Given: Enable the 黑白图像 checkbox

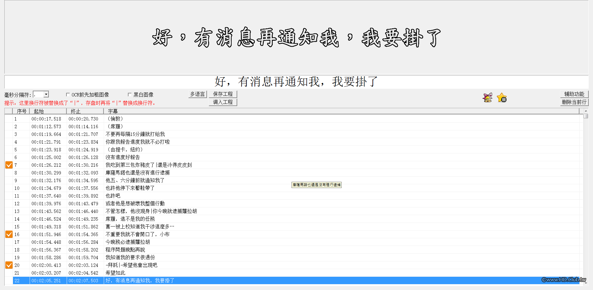Looking at the screenshot, I should tap(130, 95).
